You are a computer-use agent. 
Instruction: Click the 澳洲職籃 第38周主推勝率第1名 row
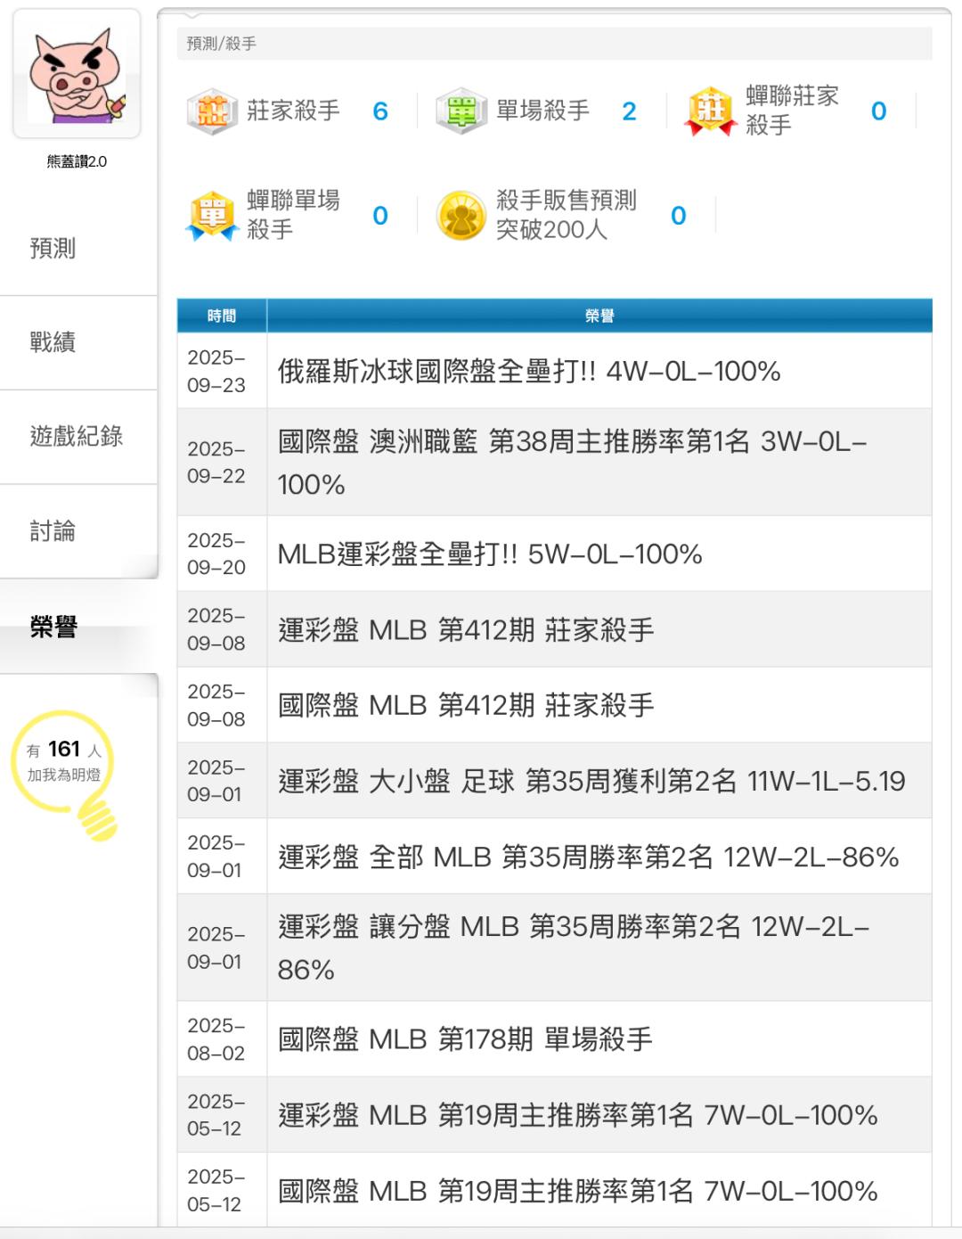tap(554, 463)
